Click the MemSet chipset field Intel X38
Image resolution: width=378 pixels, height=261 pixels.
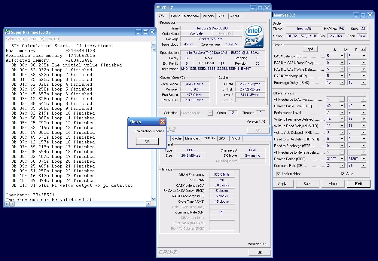[x=303, y=29]
